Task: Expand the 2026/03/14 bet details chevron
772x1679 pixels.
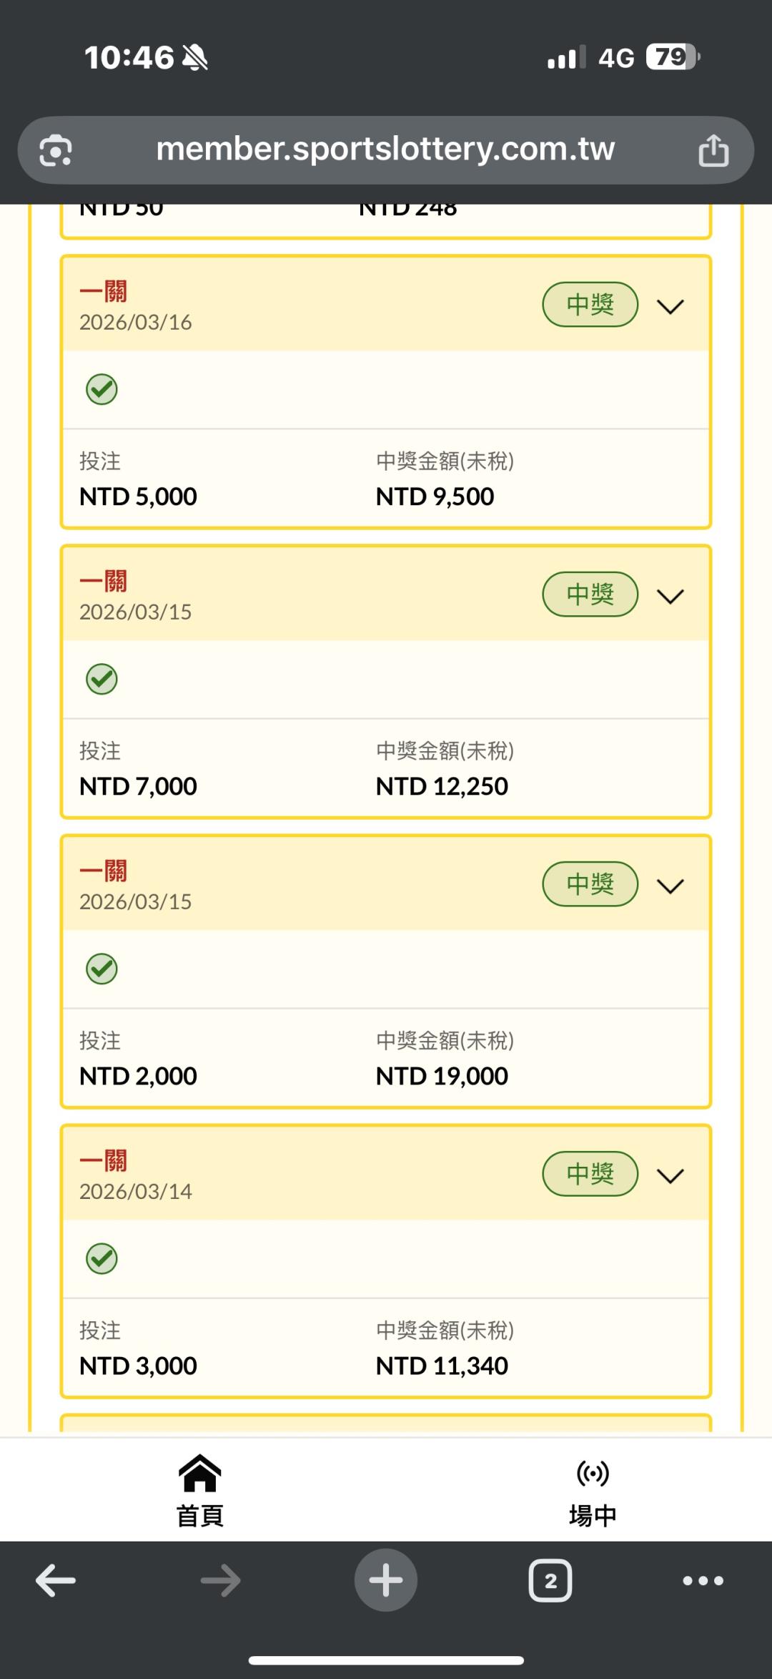Action: tap(670, 1175)
